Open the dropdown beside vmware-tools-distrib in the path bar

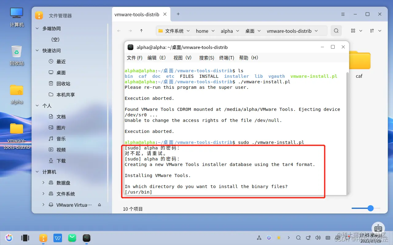(x=316, y=31)
